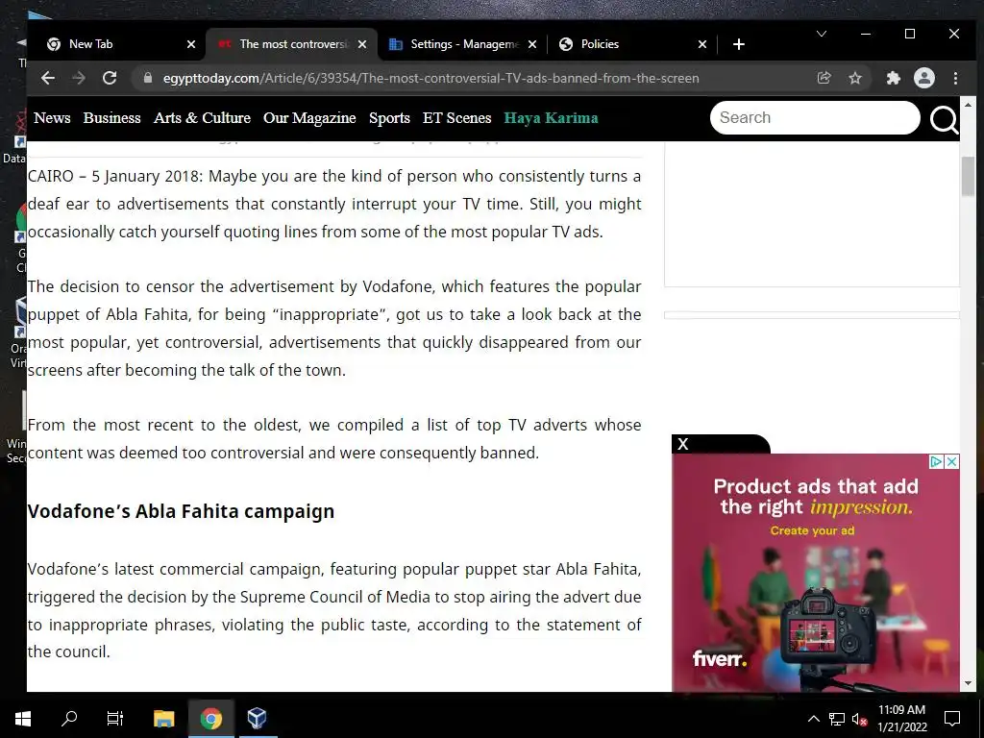
Task: View site security lock info
Action: click(x=148, y=79)
